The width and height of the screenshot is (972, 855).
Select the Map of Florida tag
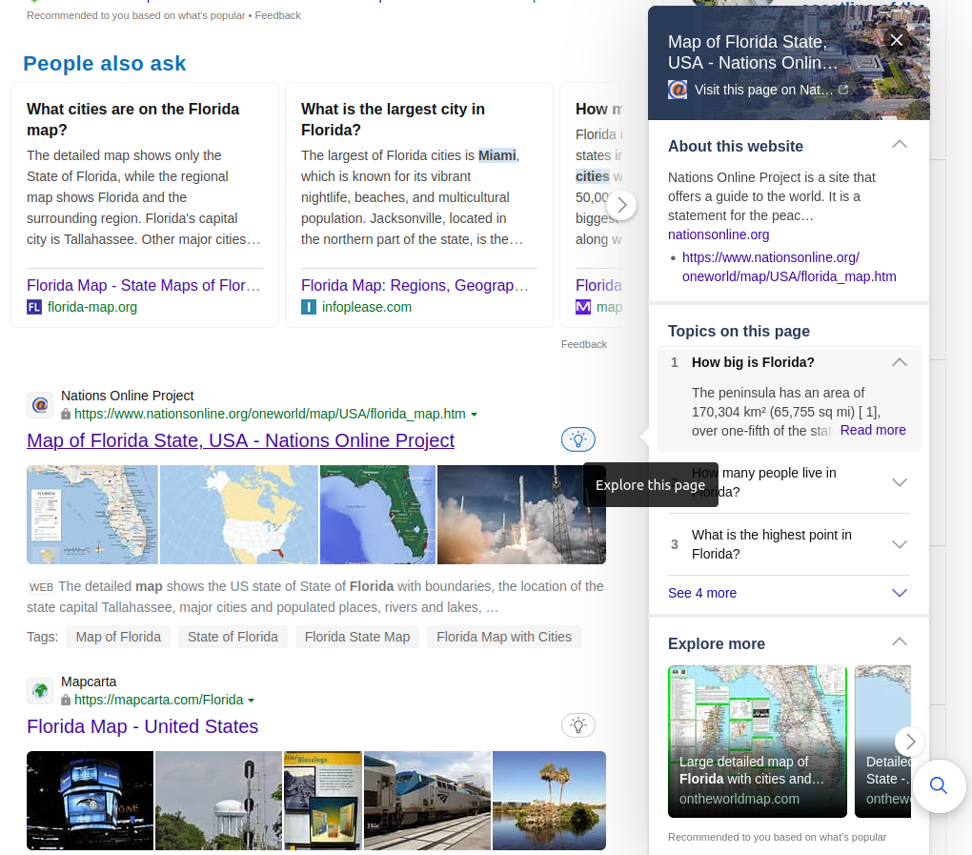click(x=118, y=636)
